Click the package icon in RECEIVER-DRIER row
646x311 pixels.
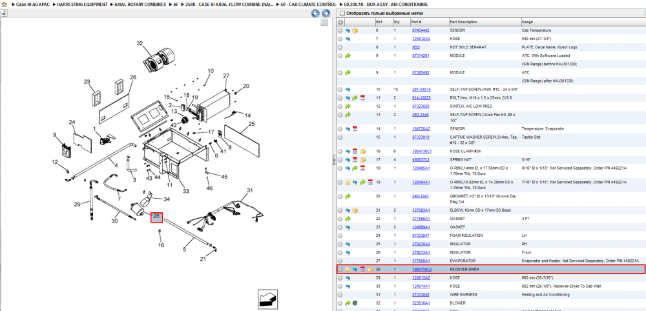pyautogui.click(x=370, y=270)
